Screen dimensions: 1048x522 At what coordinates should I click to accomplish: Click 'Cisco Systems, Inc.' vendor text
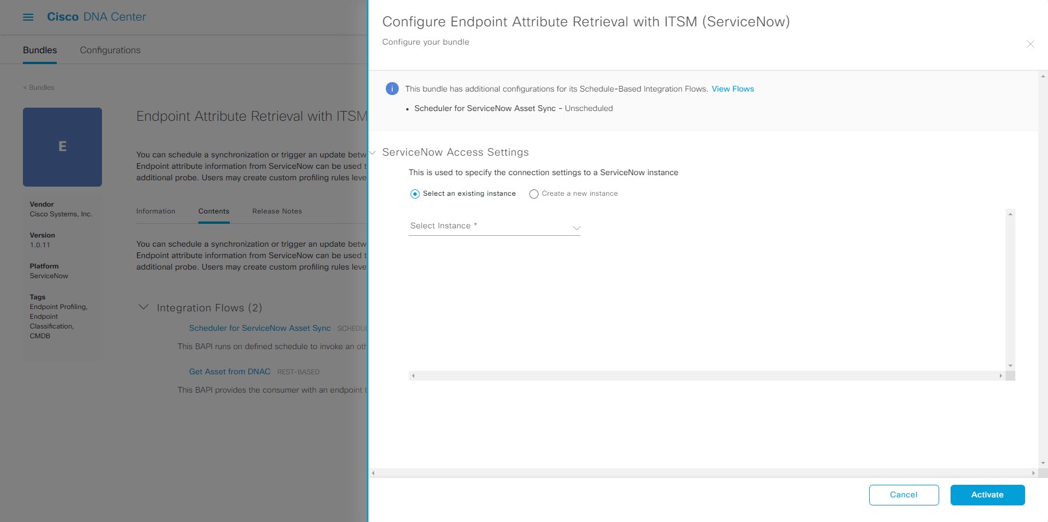click(x=61, y=214)
